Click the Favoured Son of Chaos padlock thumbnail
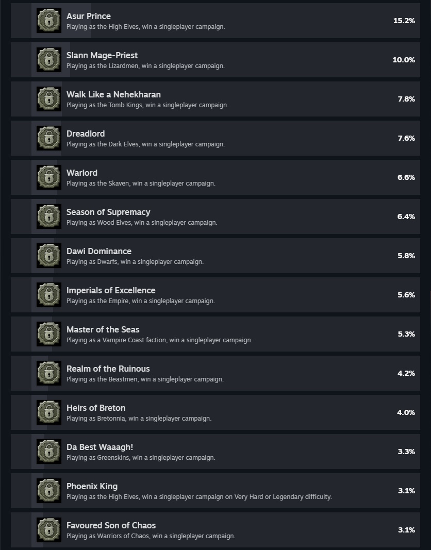Image resolution: width=431 pixels, height=550 pixels. 49,530
